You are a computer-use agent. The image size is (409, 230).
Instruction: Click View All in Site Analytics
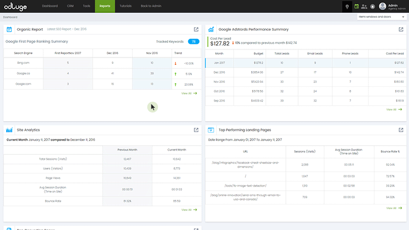tap(189, 210)
